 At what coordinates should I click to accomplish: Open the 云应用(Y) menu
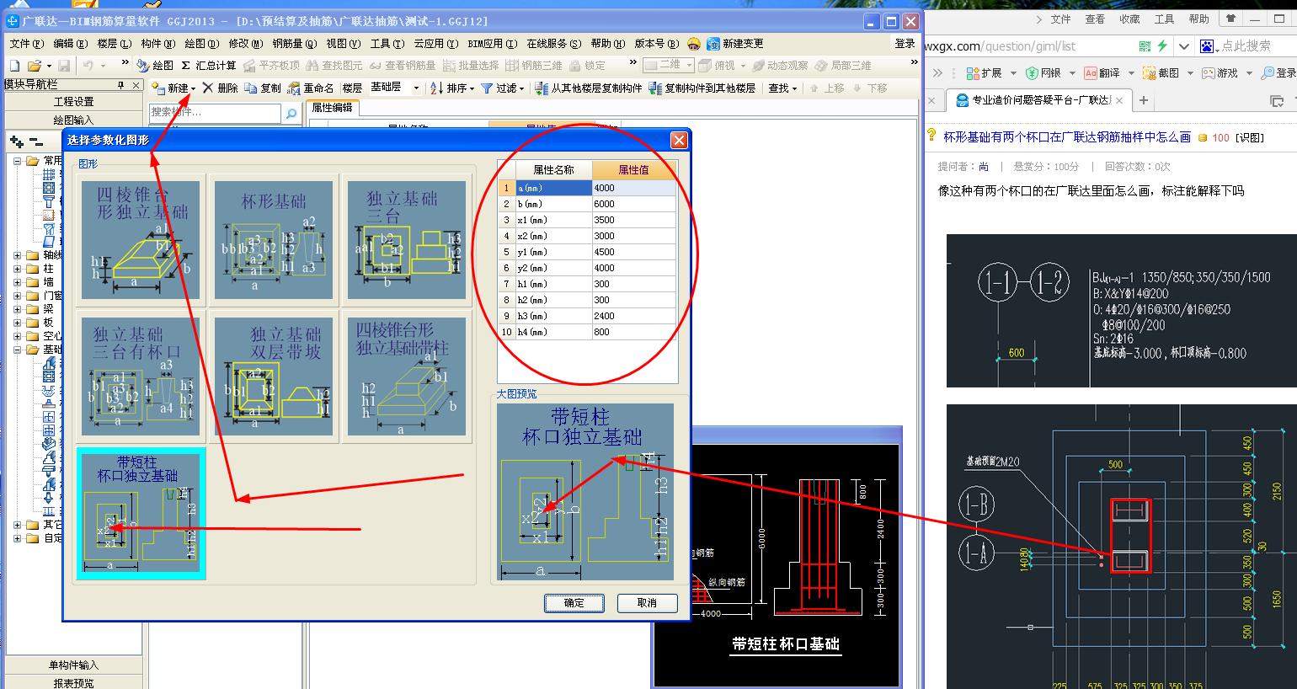point(435,43)
